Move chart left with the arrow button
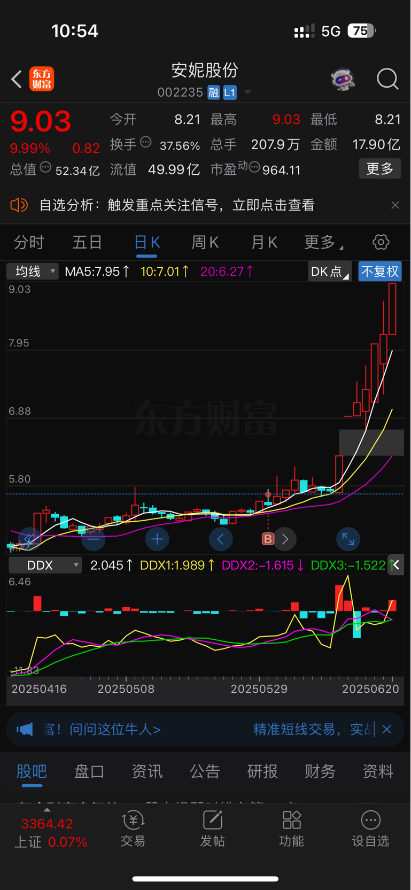The image size is (411, 890). (x=221, y=539)
